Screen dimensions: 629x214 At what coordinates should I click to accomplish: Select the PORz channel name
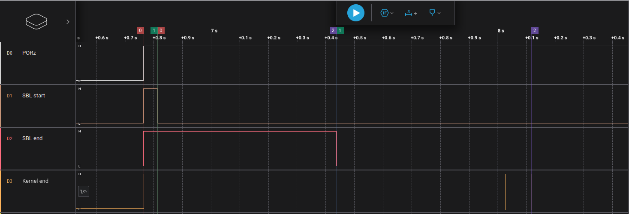point(29,53)
